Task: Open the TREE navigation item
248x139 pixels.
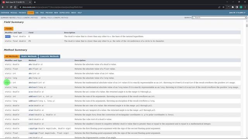Action: (x=42, y=13)
